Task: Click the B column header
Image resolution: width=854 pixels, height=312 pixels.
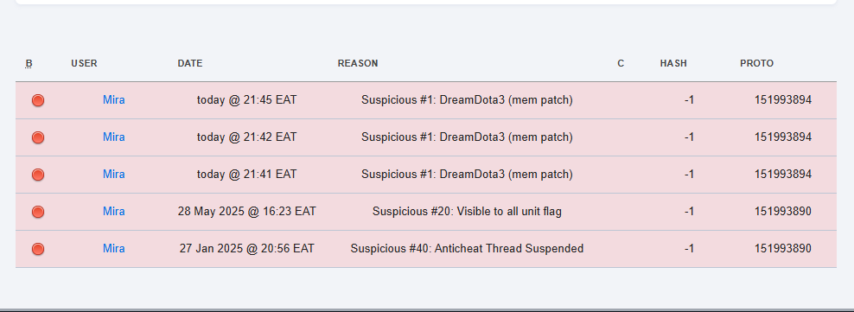Action: (29, 64)
